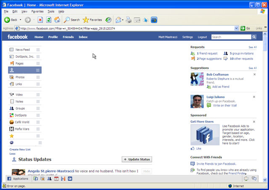269x190 pixels.
Task: Dismiss Bob Craftsman suggestion
Action: (254, 74)
